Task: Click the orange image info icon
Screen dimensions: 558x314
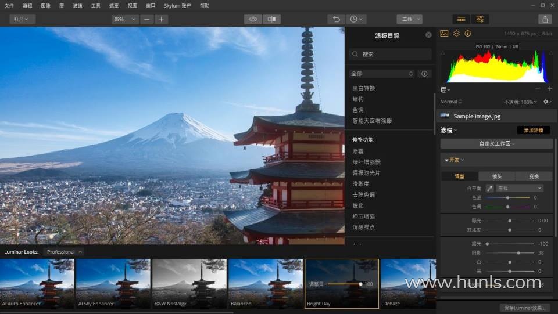Action: (467, 34)
